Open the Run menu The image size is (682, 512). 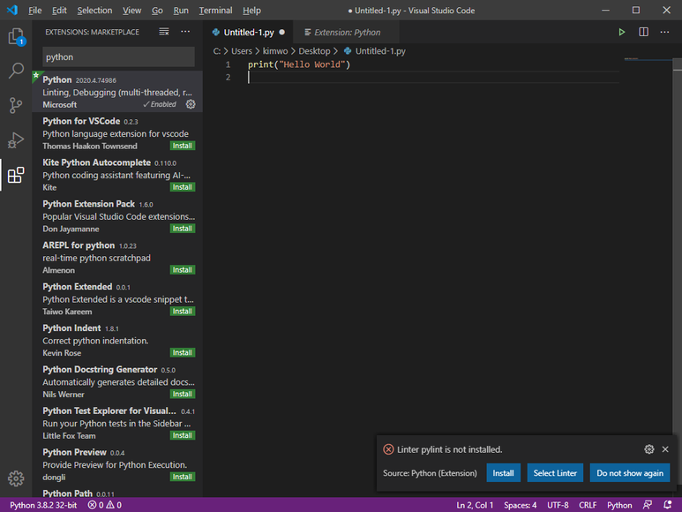pyautogui.click(x=181, y=11)
